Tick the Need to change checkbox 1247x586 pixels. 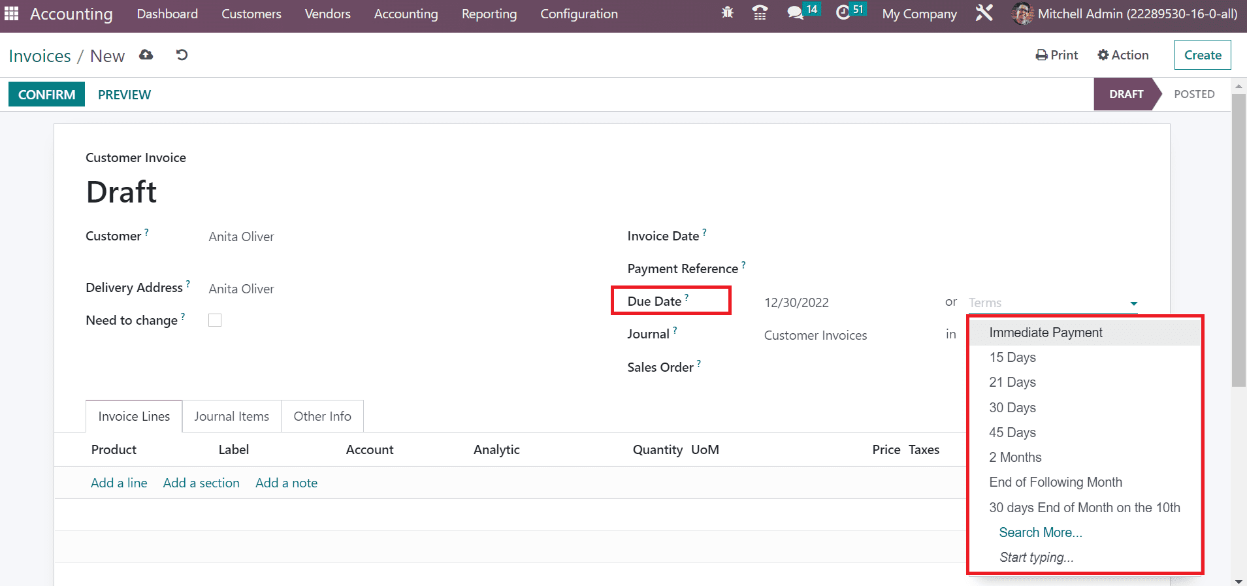coord(215,320)
